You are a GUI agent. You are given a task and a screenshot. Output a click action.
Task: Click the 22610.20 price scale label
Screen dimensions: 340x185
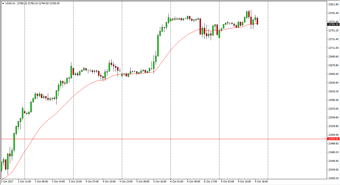click(x=333, y=91)
